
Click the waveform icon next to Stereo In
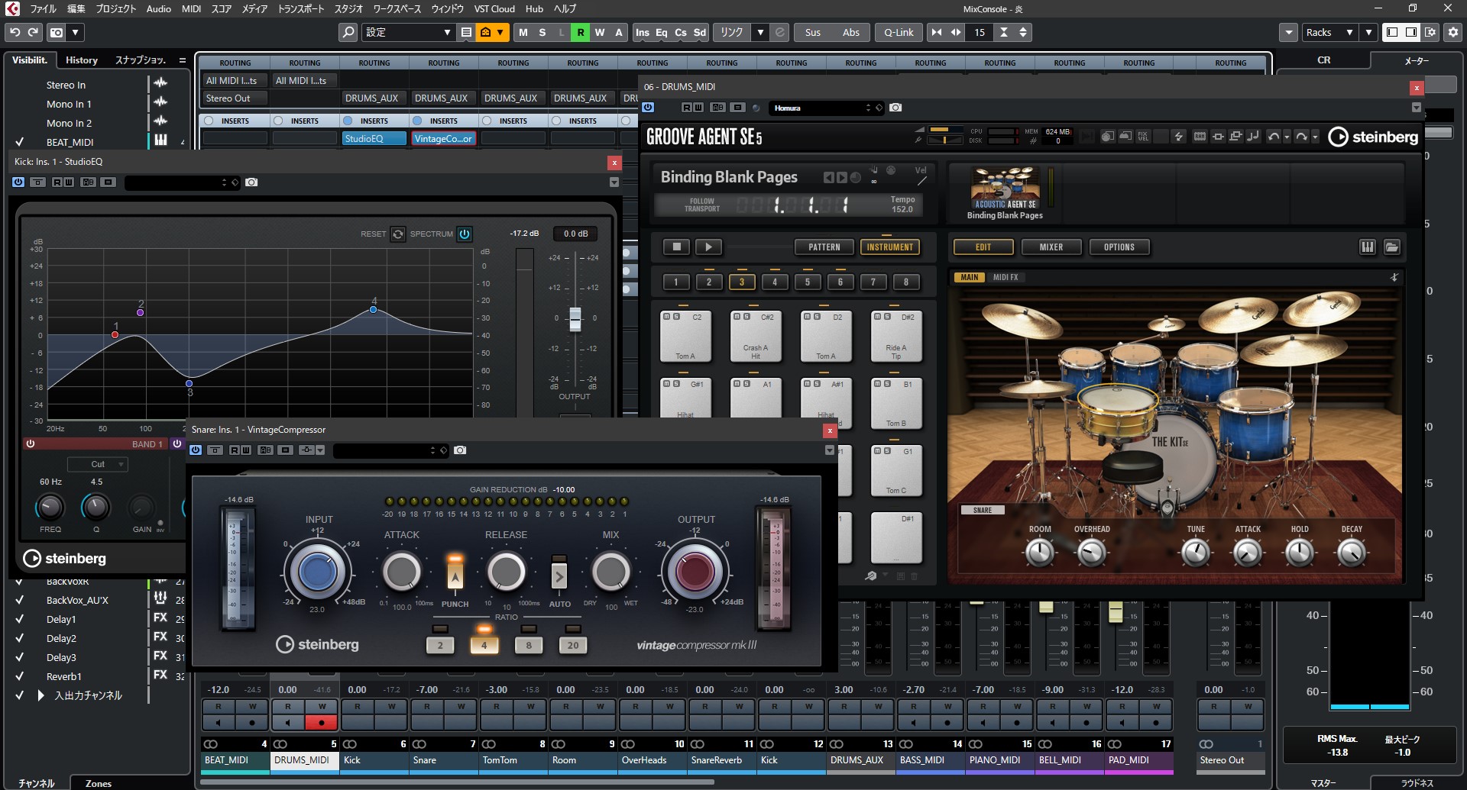(x=160, y=82)
